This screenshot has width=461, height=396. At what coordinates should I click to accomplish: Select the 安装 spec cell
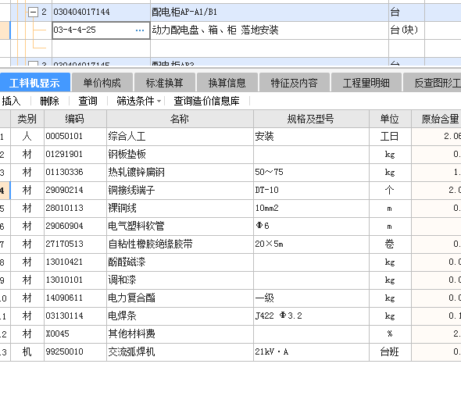click(x=311, y=137)
